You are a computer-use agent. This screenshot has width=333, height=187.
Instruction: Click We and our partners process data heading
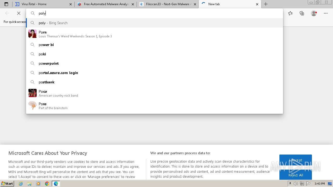[180, 153]
